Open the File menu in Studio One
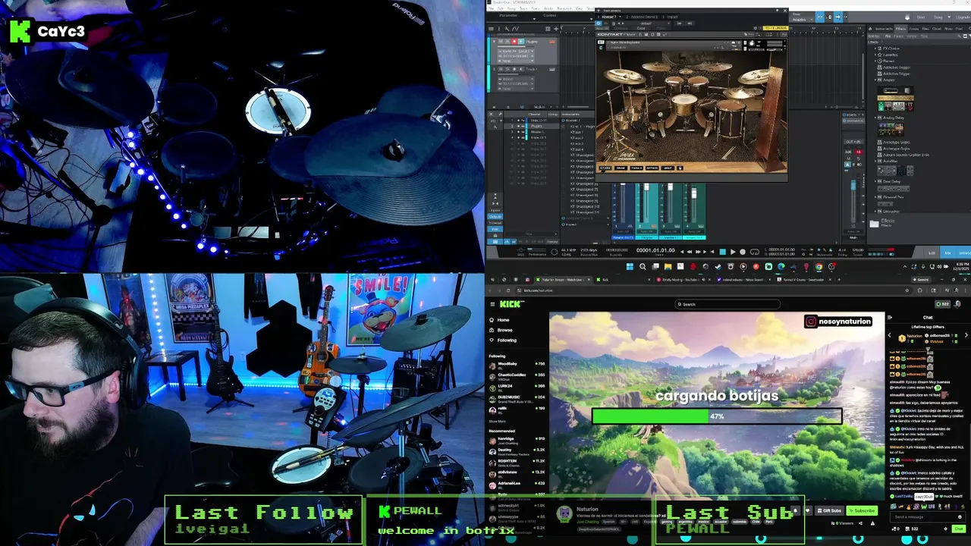 coord(491,8)
